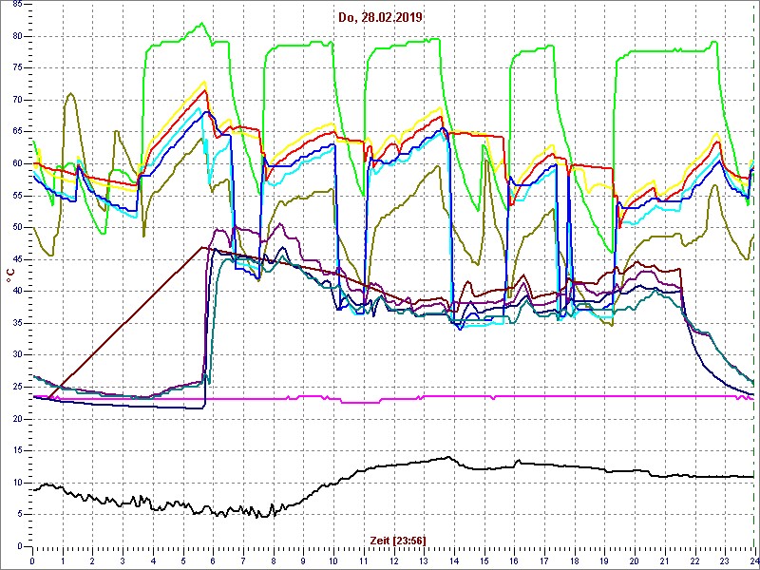Image resolution: width=760 pixels, height=570 pixels.
Task: Click the '65' temperature axis label
Action: (x=17, y=132)
